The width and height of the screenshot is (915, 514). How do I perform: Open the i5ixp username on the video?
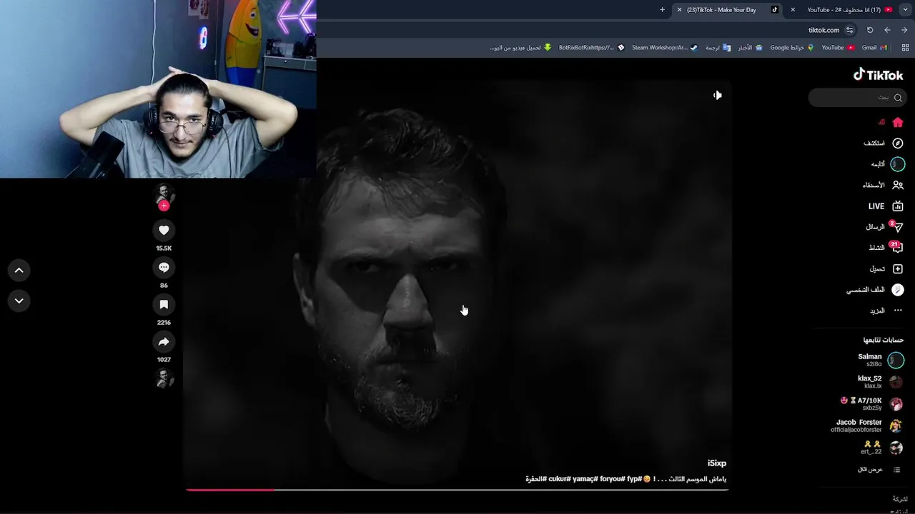pyautogui.click(x=717, y=463)
